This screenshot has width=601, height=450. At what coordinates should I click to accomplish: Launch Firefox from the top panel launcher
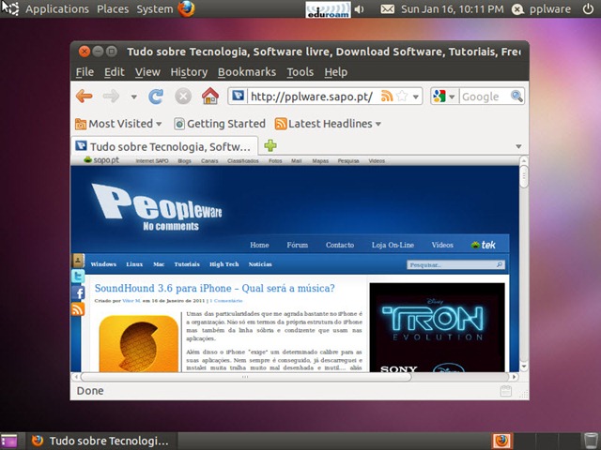186,8
